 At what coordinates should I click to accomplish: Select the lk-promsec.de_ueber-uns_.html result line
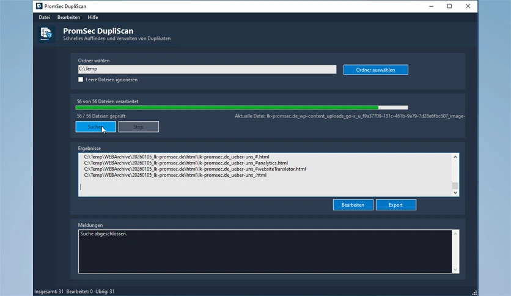coord(175,175)
